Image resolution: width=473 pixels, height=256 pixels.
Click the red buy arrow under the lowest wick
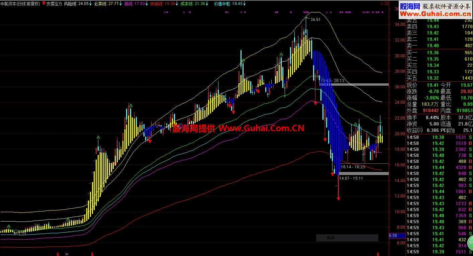[339, 198]
